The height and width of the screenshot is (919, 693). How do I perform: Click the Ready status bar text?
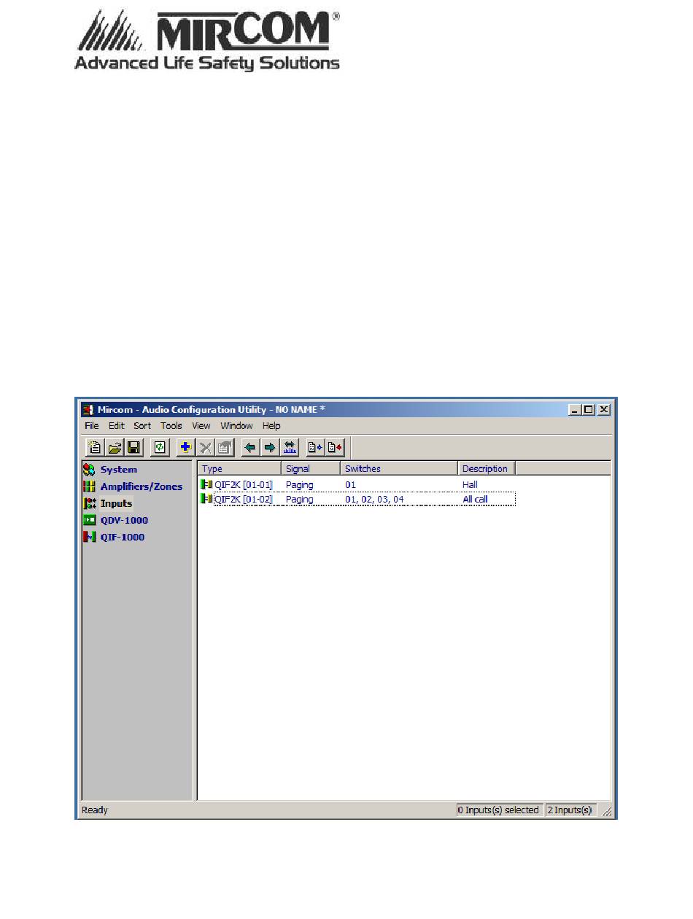coord(94,810)
